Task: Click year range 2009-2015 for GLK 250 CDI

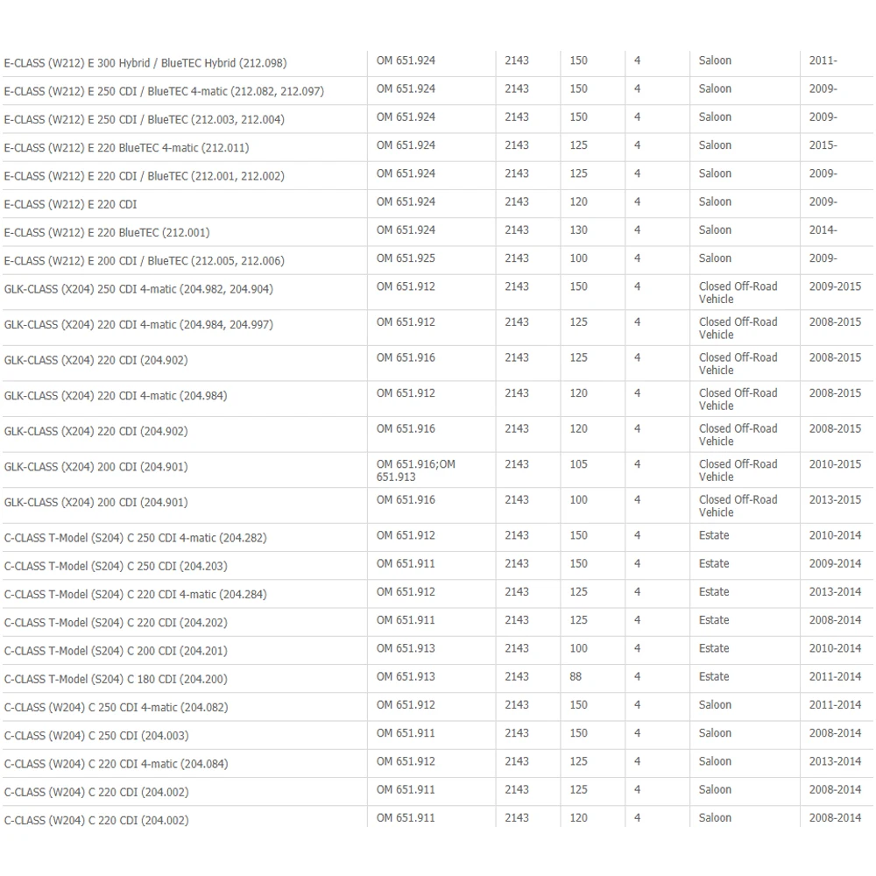Action: pyautogui.click(x=835, y=286)
